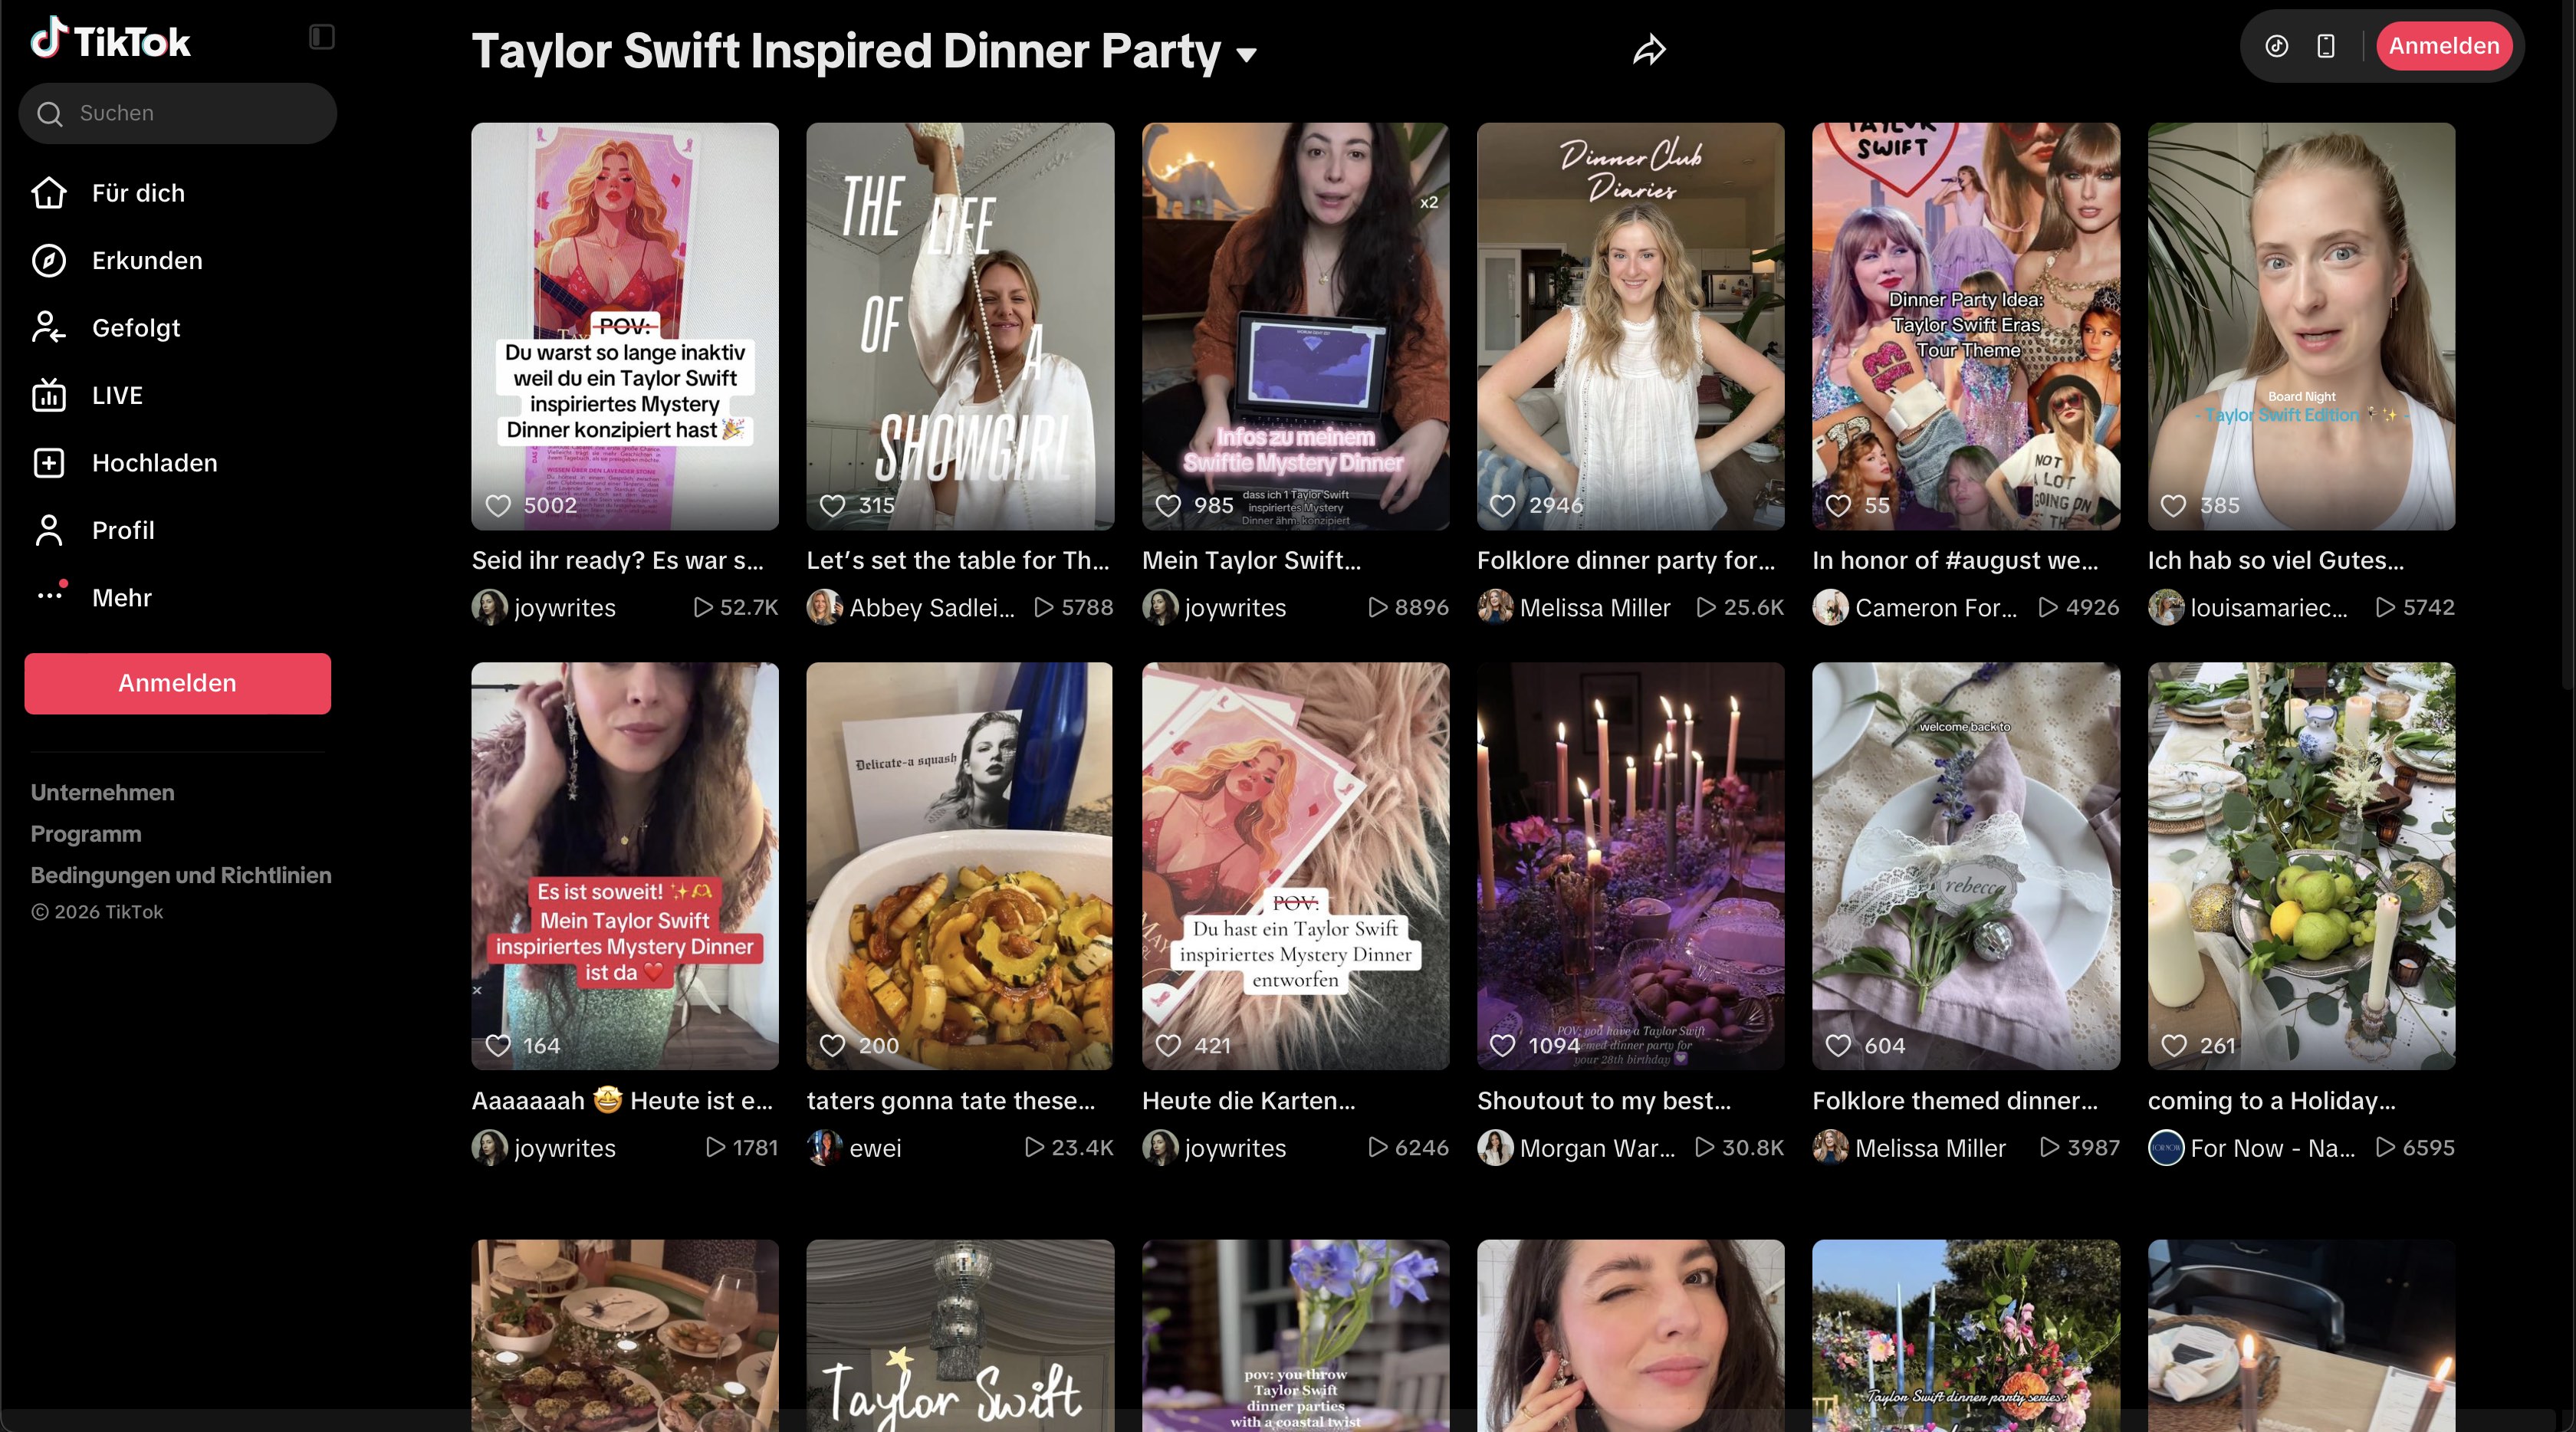Viewport: 2576px width, 1432px height.
Task: Open 'Es ist soweit!' Mystery Dinner video
Action: coord(625,866)
